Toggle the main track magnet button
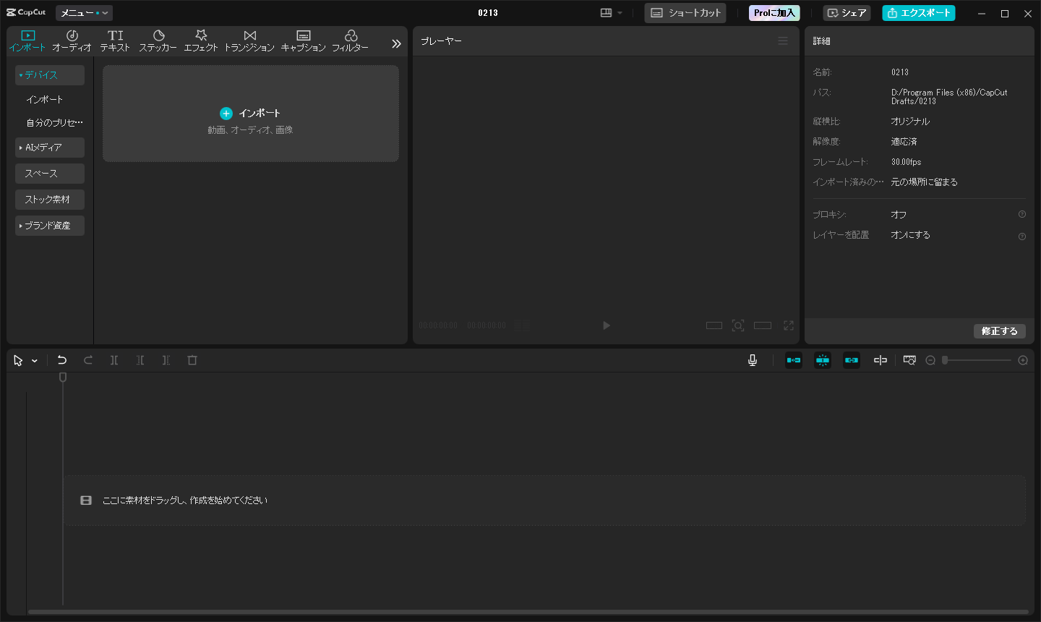The image size is (1041, 622). pos(794,360)
